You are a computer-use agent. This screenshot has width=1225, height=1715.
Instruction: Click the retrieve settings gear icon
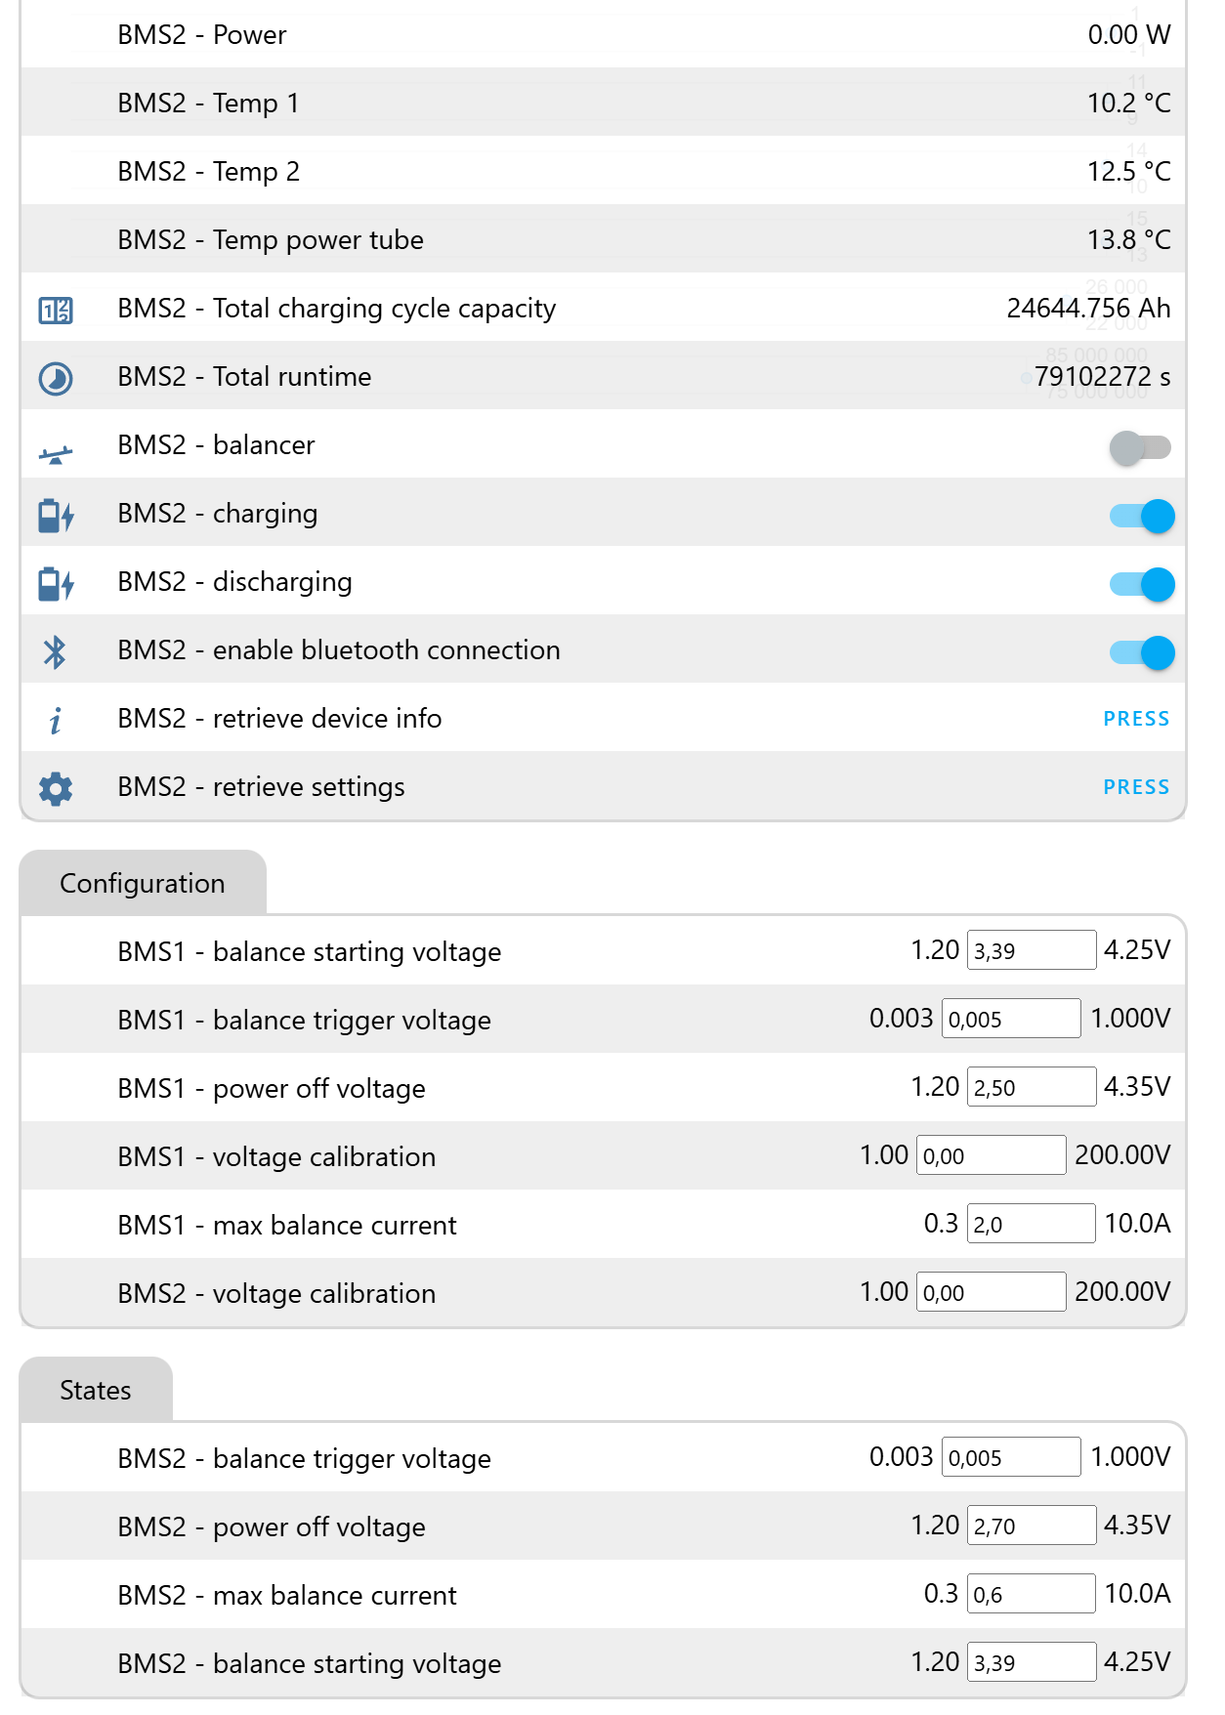(56, 788)
